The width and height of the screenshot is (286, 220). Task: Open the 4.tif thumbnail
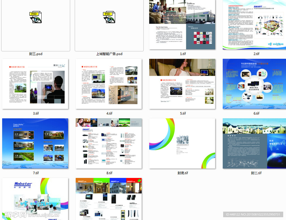coord(109,84)
